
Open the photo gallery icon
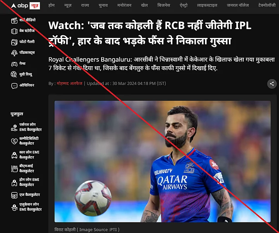point(14,42)
